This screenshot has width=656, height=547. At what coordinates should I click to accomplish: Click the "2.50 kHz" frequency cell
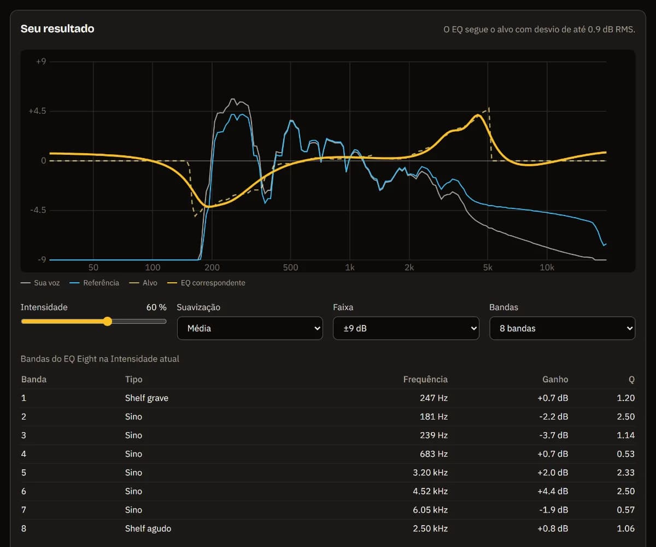click(430, 528)
